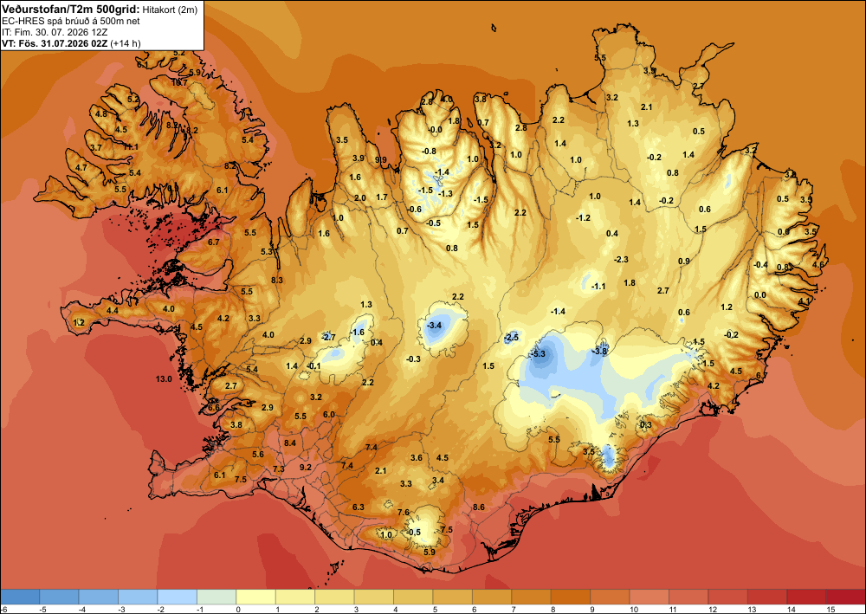The image size is (866, 614).
Task: Click the 13.0 sea temperature value
Action: point(164,378)
